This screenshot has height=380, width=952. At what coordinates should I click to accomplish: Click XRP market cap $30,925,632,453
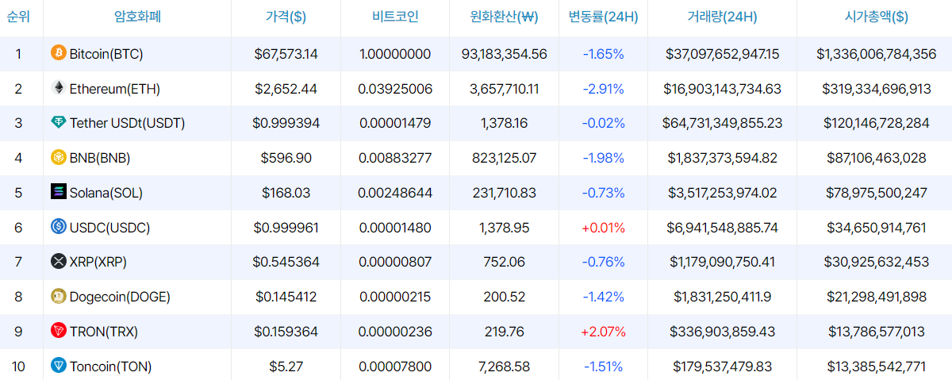coord(877,262)
